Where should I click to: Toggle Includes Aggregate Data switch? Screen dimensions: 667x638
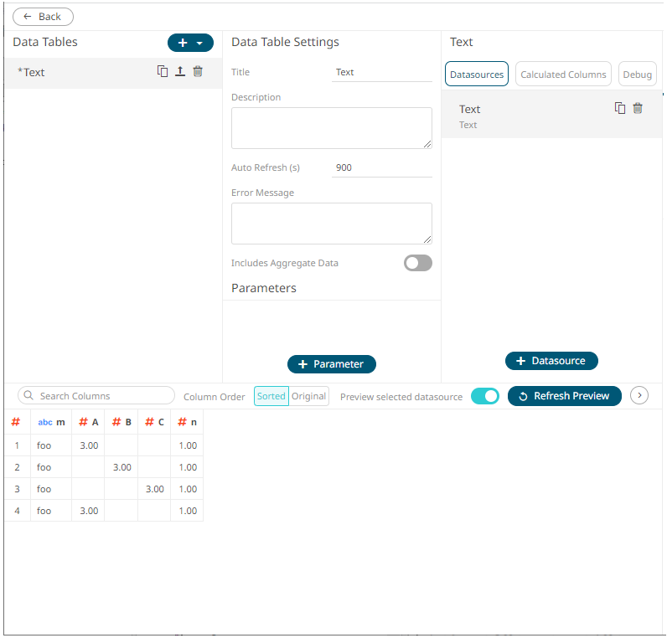coord(418,263)
